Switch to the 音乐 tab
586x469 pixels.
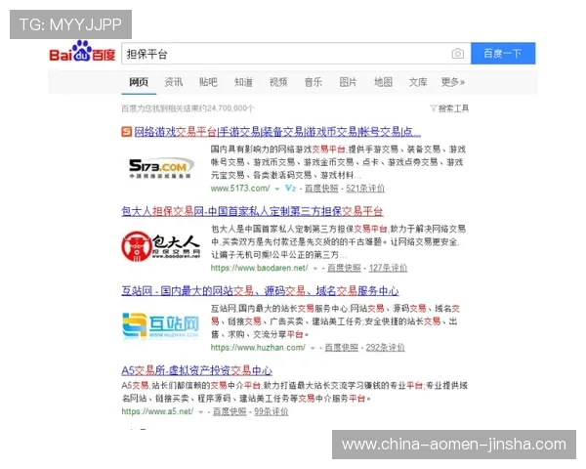coord(314,82)
